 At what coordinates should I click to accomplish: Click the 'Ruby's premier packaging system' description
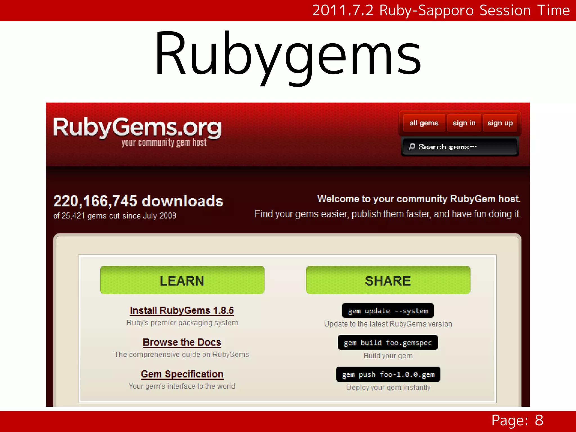point(182,323)
